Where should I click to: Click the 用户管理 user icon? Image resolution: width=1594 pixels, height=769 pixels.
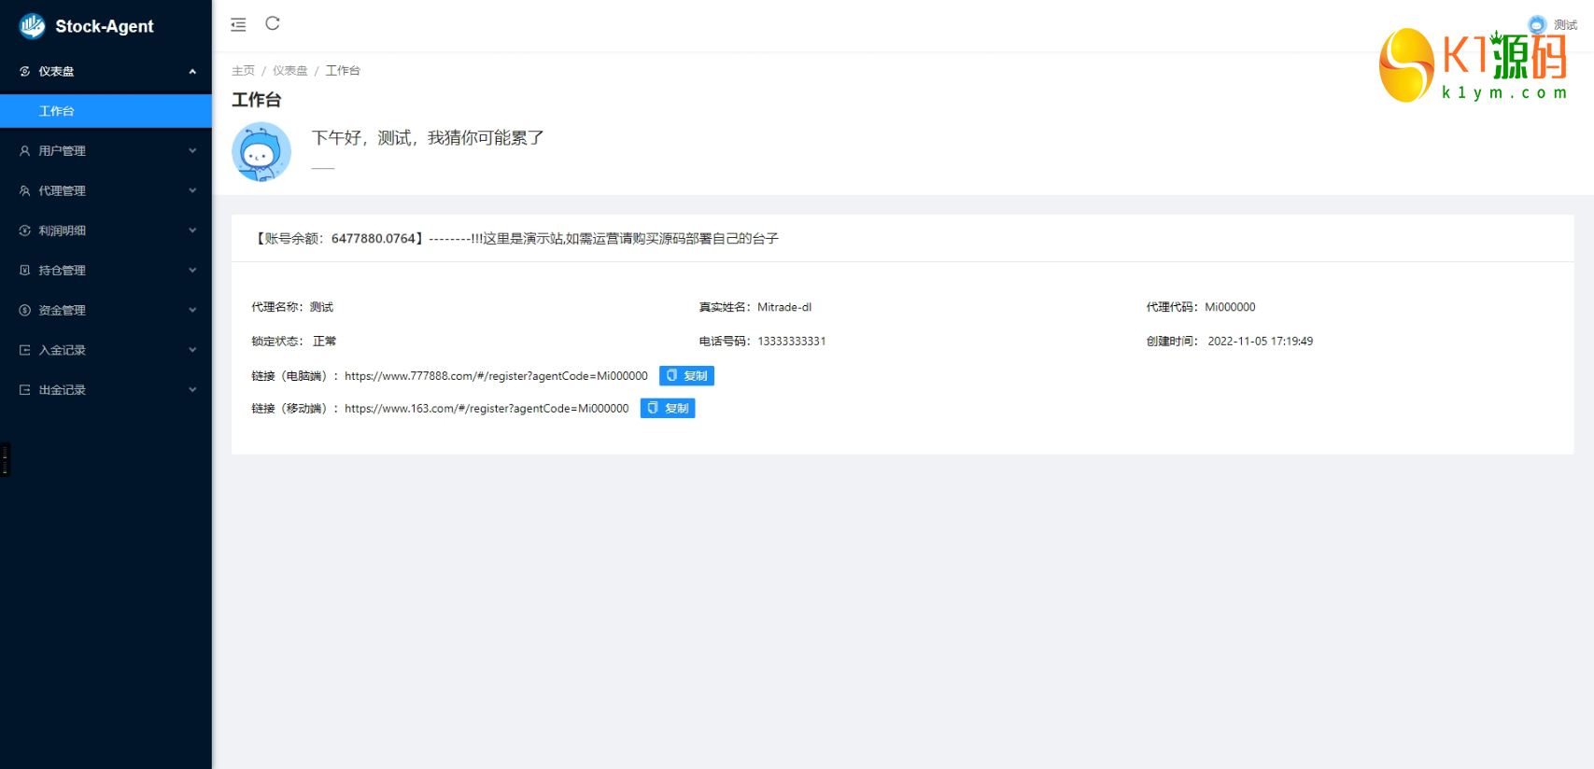coord(25,150)
